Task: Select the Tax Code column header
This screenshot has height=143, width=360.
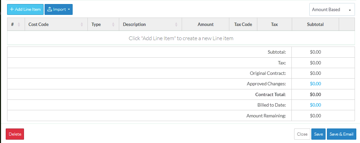Action: [243, 25]
